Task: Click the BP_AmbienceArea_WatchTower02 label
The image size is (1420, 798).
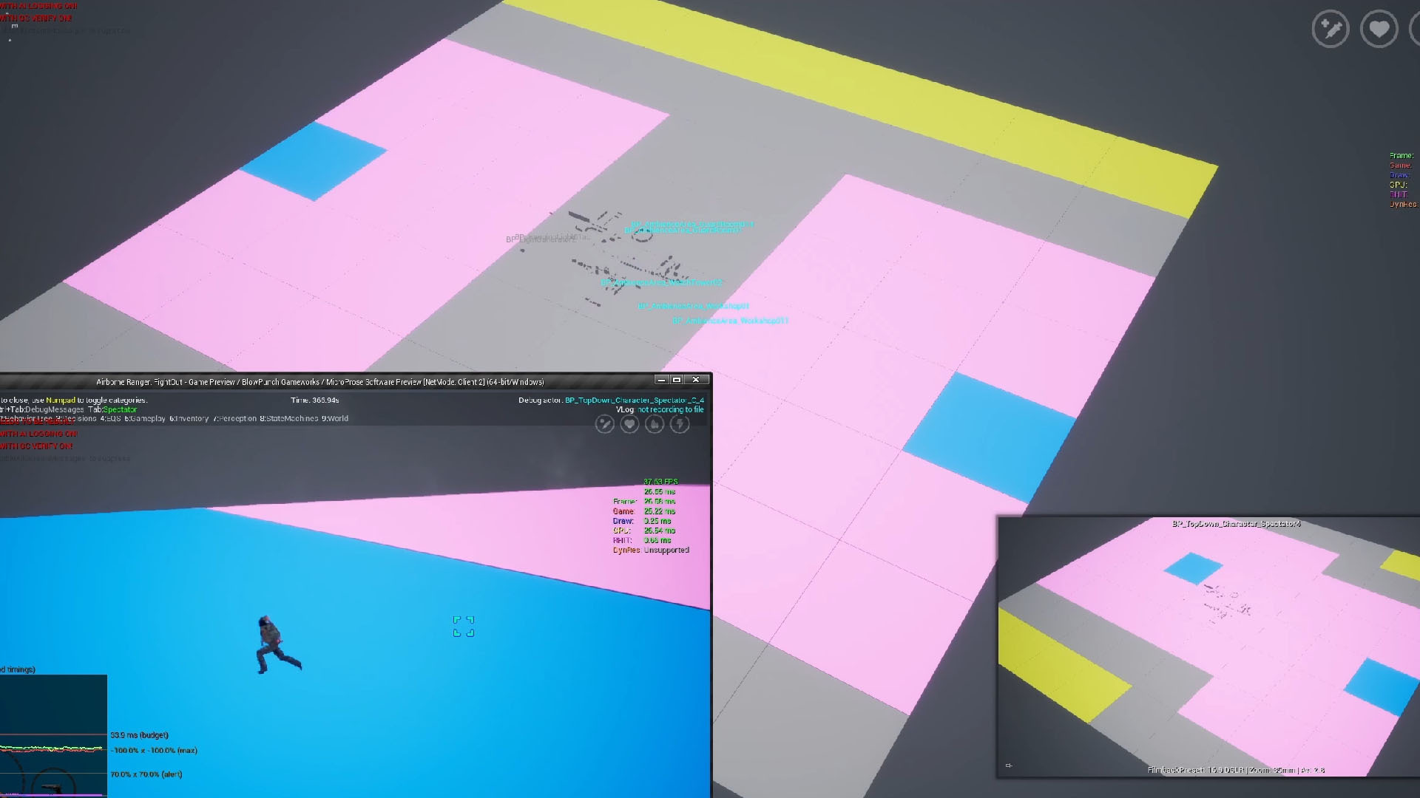Action: (660, 283)
